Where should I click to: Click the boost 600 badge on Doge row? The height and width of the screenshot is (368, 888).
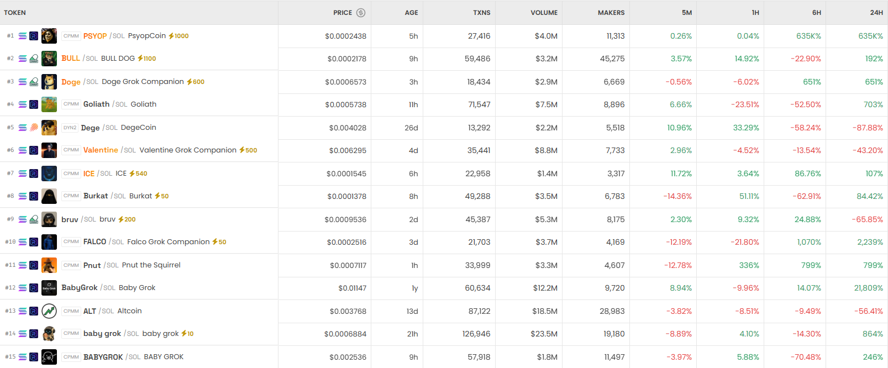[x=196, y=82]
